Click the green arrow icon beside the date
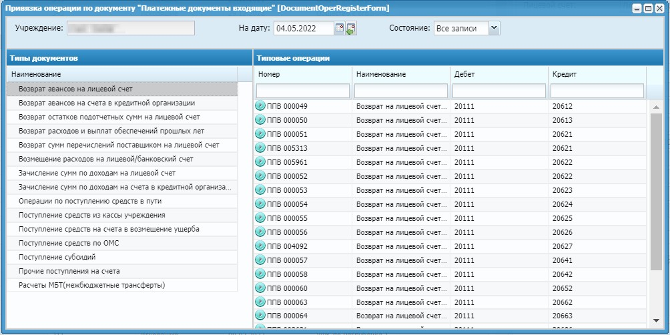 [351, 29]
